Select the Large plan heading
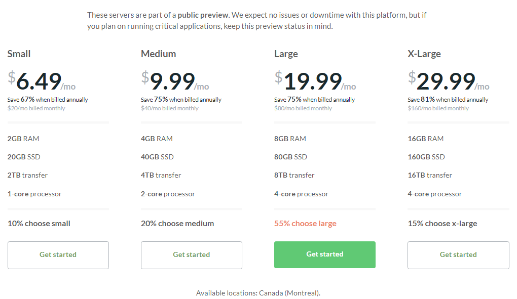Image resolution: width=517 pixels, height=299 pixels. [286, 54]
